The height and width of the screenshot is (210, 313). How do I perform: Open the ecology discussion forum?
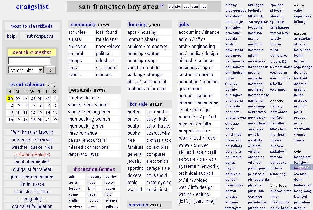[x=75, y=206]
